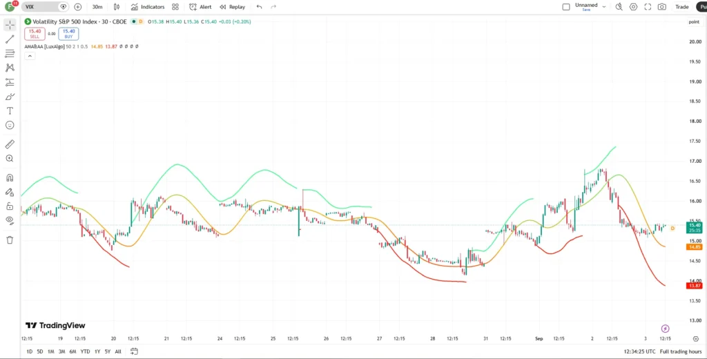
Task: Open the user profile avatar menu
Action: point(10,7)
